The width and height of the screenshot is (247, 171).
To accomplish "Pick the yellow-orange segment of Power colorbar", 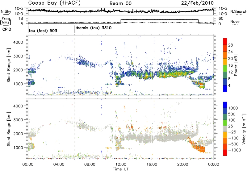I will point(225,61).
